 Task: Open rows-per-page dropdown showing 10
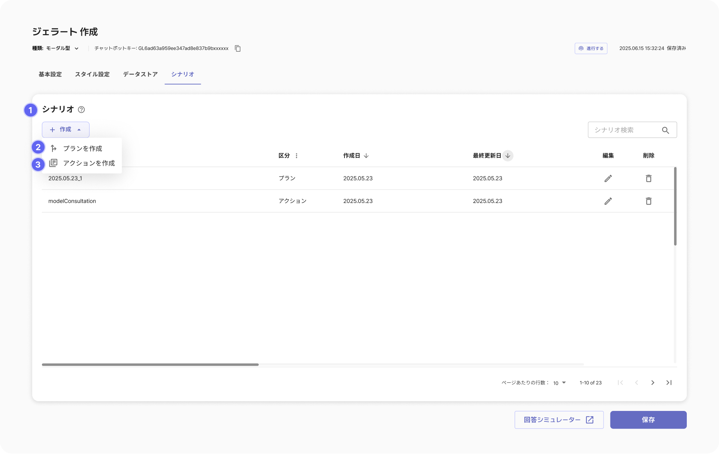[x=559, y=382]
